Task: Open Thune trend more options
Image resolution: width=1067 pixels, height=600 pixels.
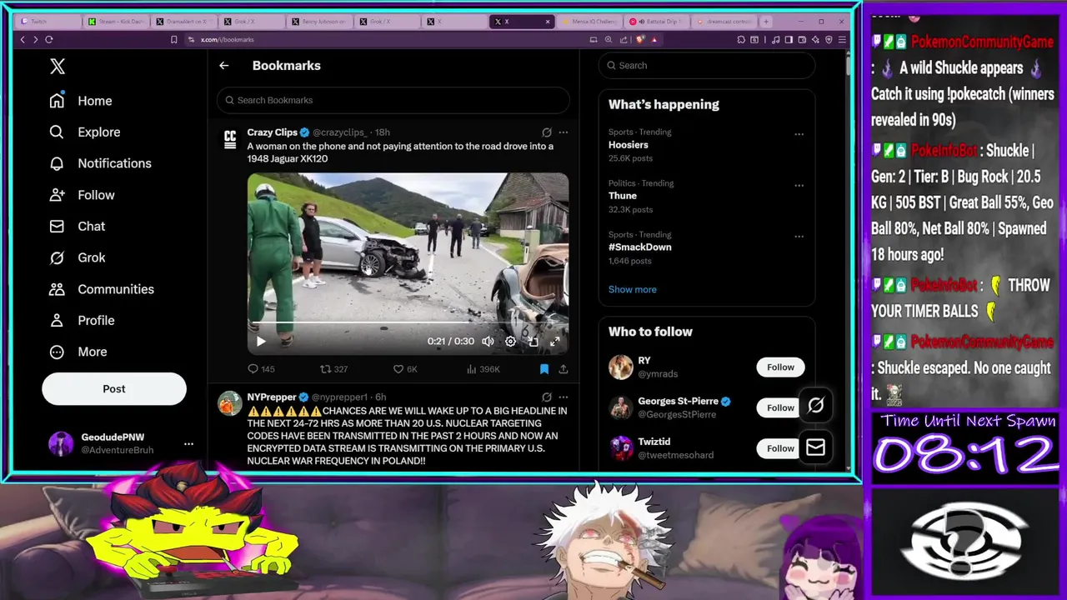Action: coord(799,185)
